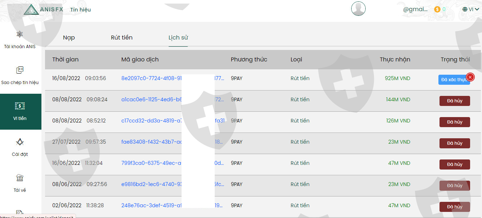Select Ví tiền wallet in sidebar

(x=21, y=112)
